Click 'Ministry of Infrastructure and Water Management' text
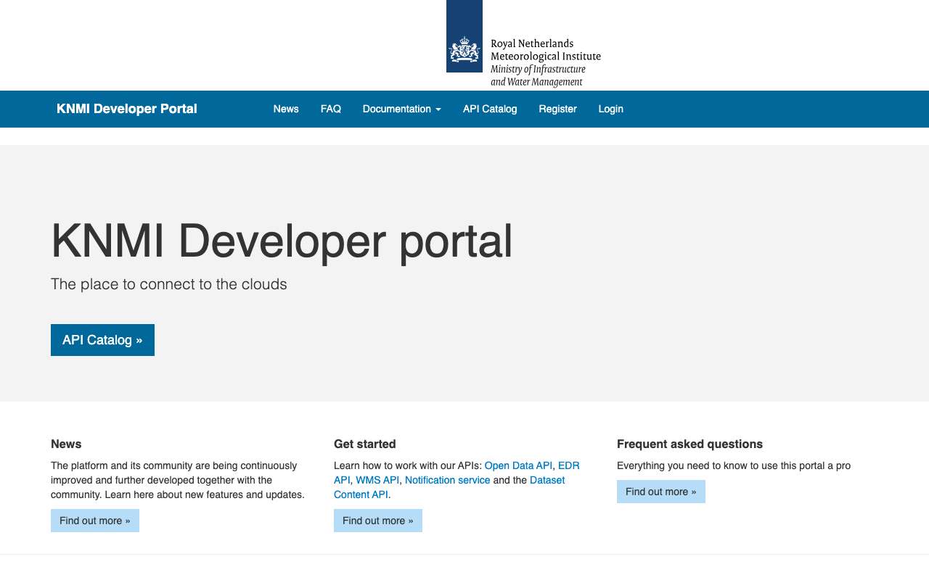 point(538,75)
